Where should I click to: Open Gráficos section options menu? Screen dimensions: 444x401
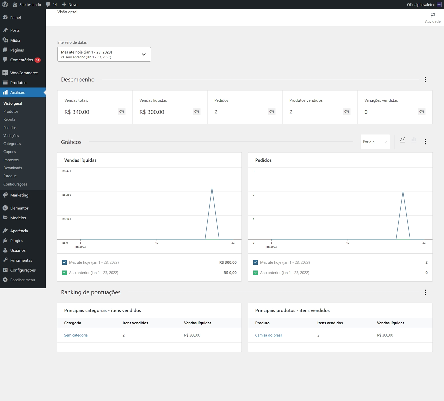click(425, 142)
